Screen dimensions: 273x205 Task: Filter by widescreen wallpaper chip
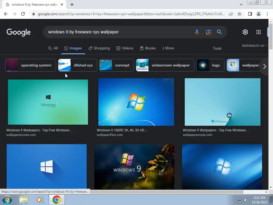(x=165, y=65)
